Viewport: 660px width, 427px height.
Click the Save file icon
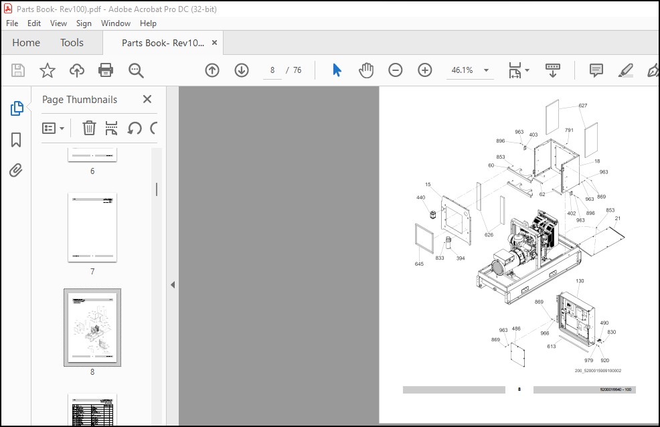[x=17, y=70]
